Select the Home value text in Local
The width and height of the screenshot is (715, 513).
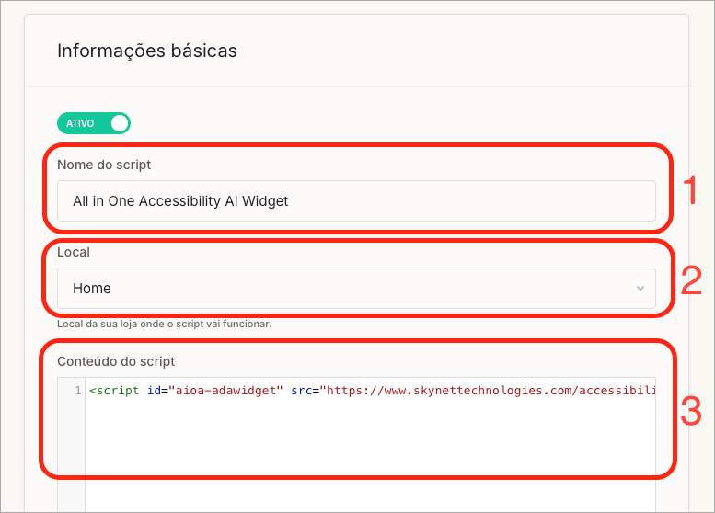(92, 289)
